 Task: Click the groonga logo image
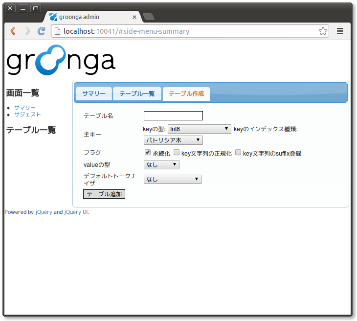(61, 61)
